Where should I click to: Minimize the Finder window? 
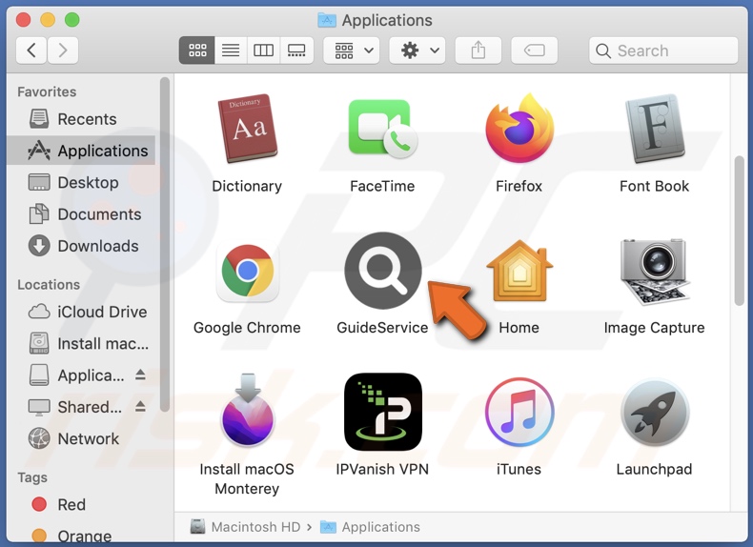[48, 20]
